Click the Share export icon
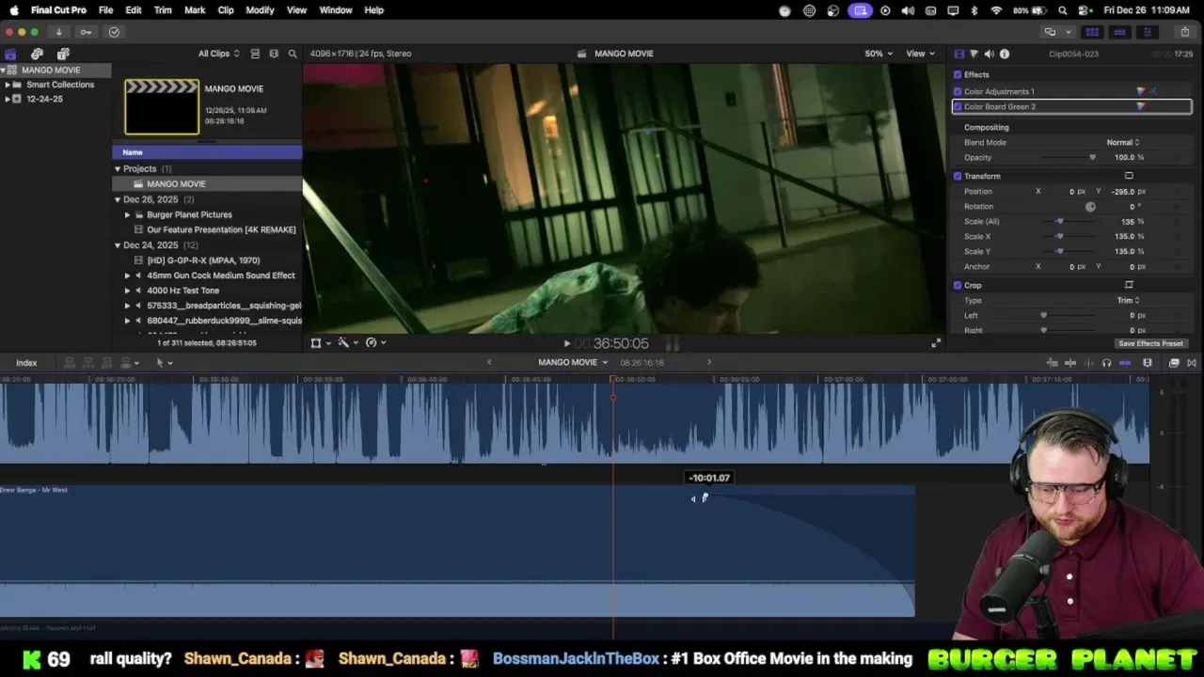Viewport: 1204px width, 677px height. 1185,32
